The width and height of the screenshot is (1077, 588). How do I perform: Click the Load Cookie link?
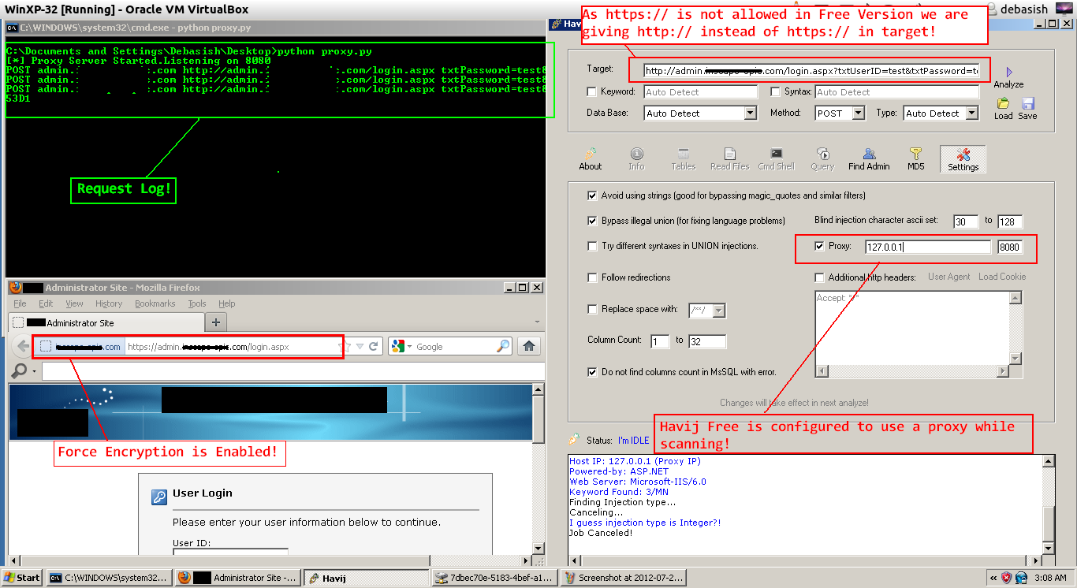tap(1002, 277)
